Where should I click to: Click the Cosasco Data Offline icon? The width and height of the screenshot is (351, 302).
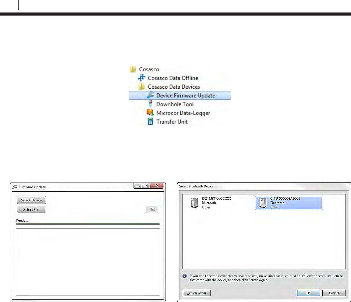[142, 78]
